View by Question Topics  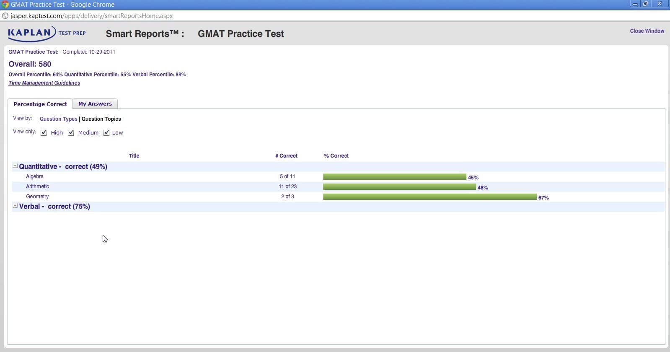(101, 119)
